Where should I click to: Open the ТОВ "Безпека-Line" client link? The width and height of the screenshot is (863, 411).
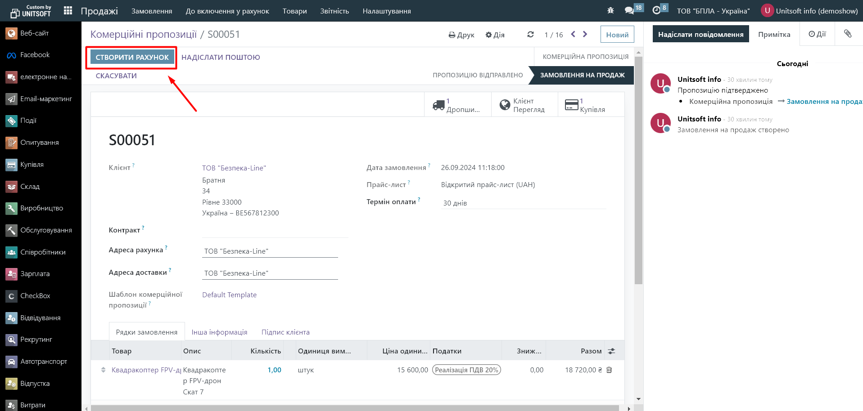click(234, 168)
